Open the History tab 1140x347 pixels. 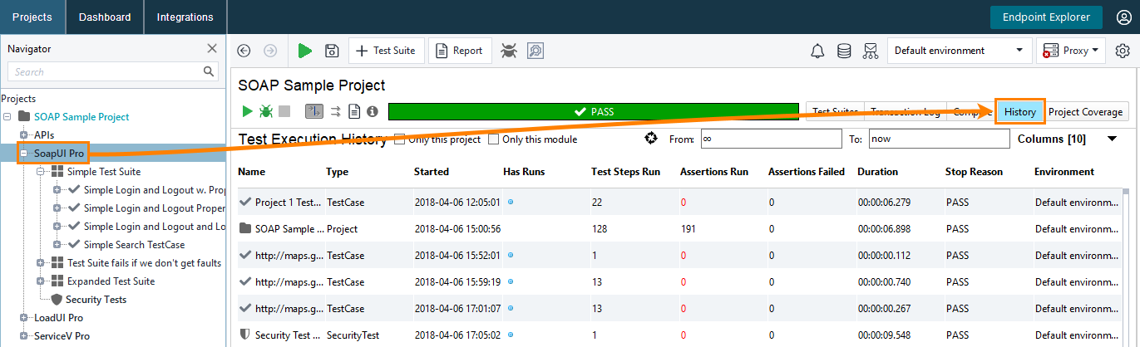pos(1019,112)
